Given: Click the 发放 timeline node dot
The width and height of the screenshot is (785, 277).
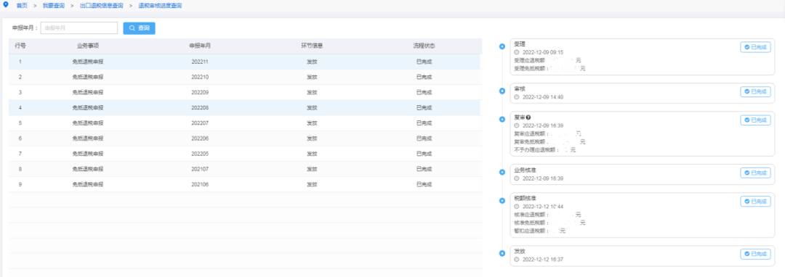Looking at the screenshot, I should coord(502,254).
